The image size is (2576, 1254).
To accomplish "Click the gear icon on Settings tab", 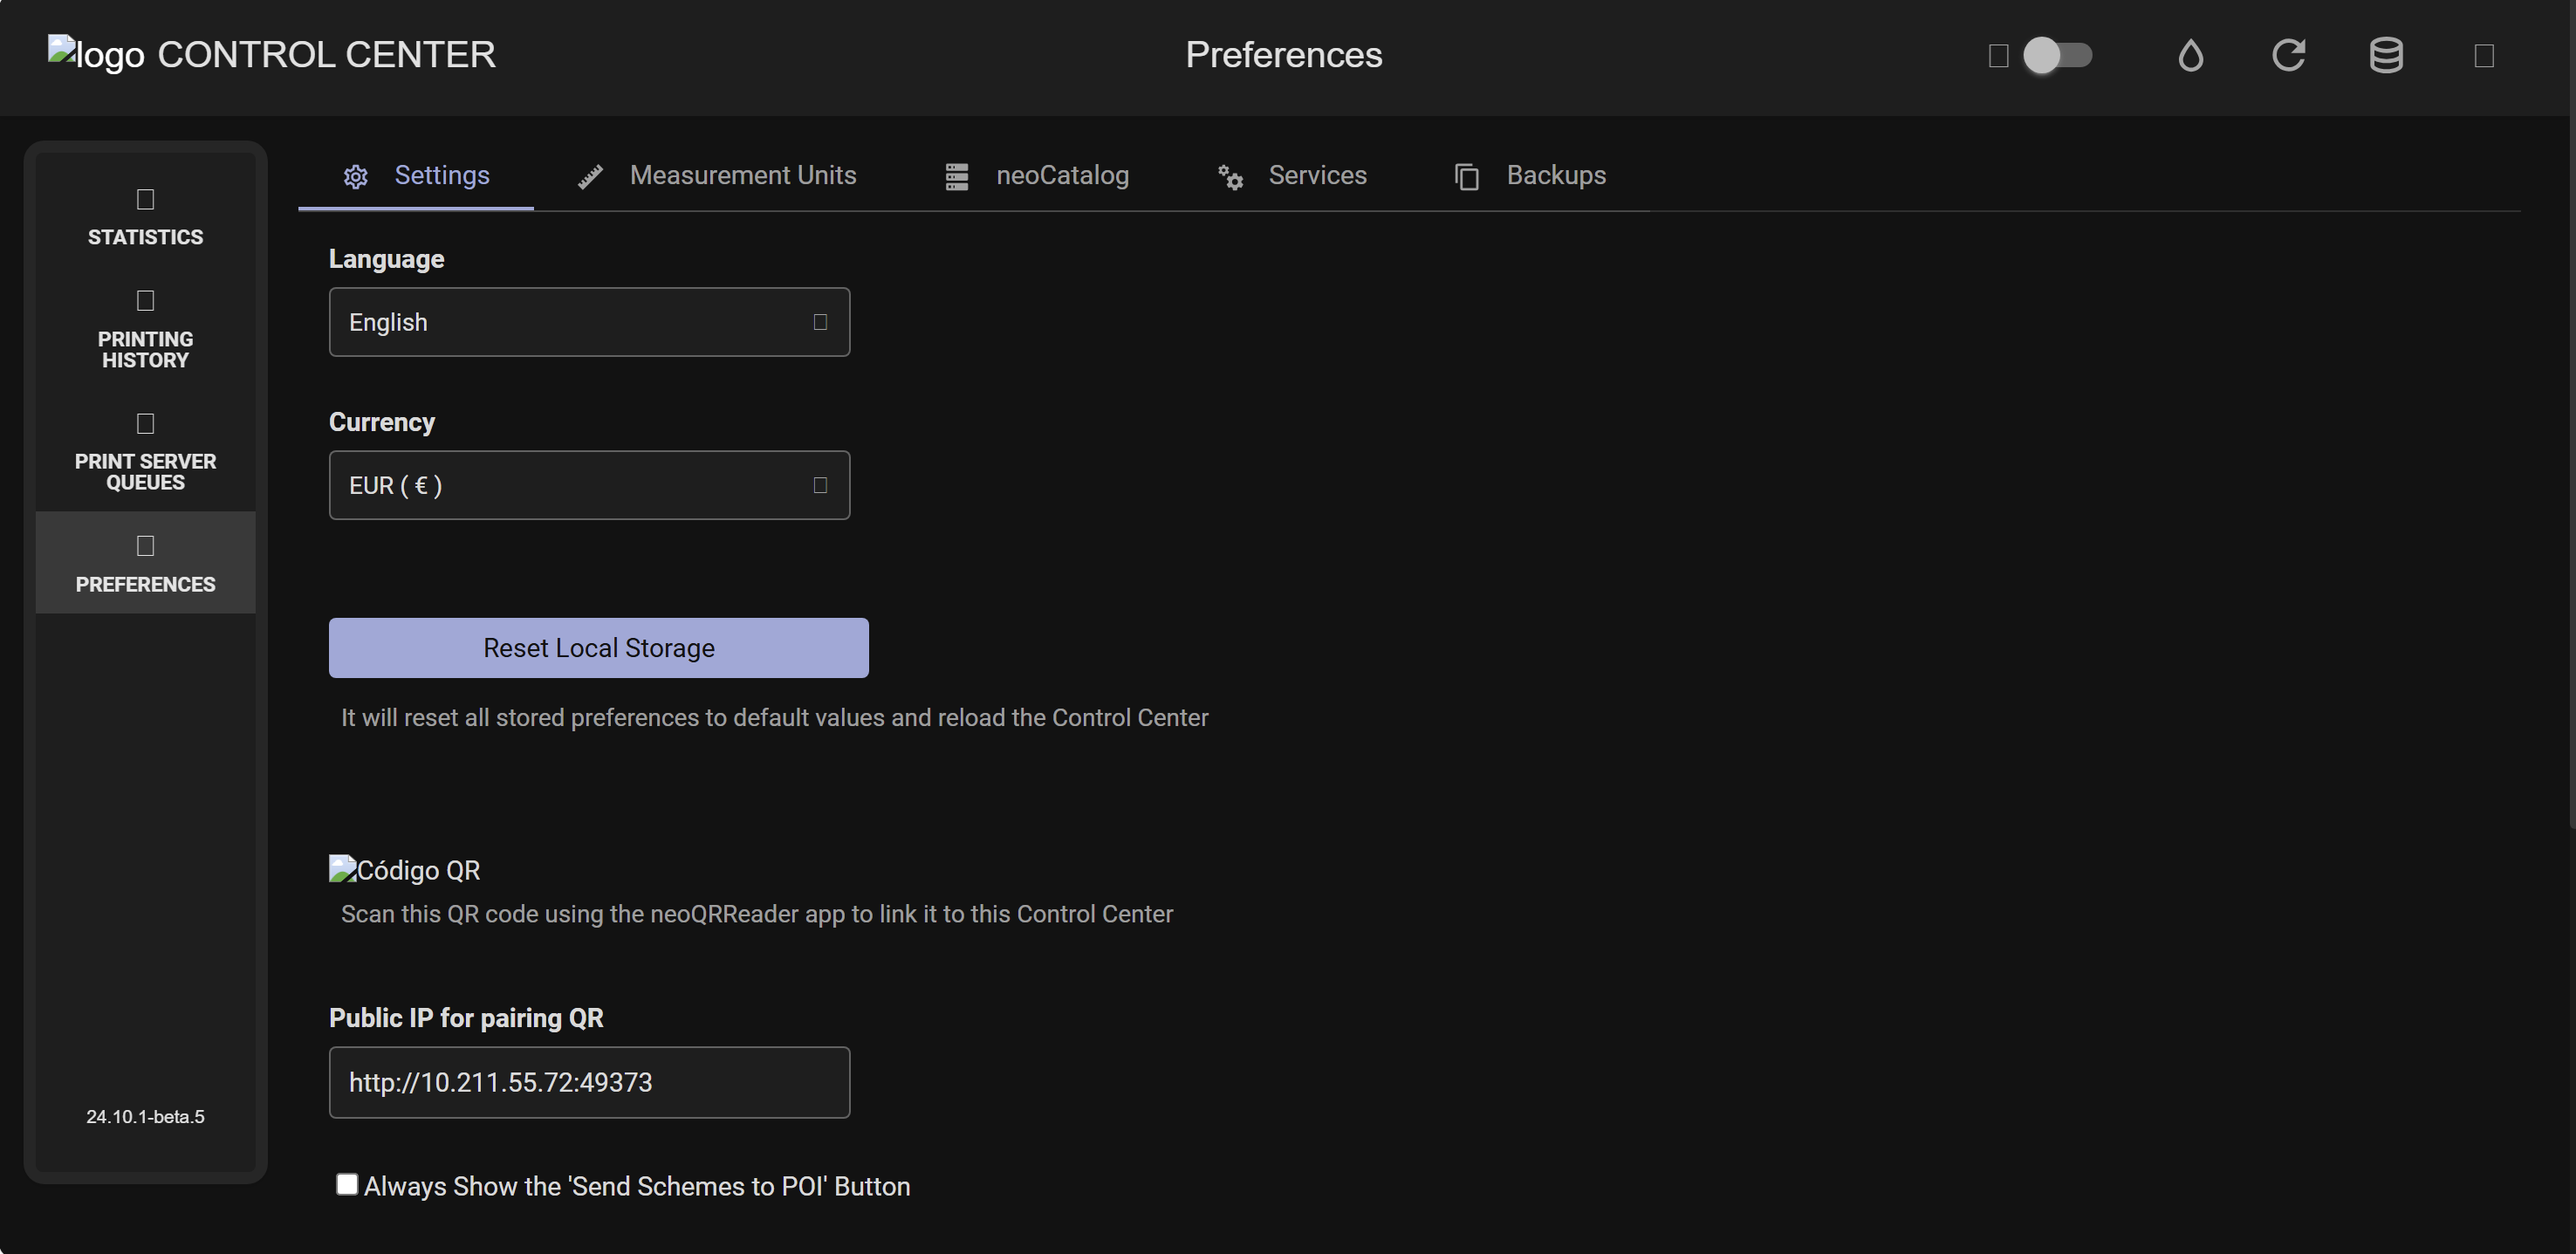I will (356, 177).
